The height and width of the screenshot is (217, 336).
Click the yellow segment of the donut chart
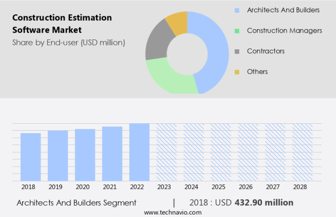pos(177,21)
